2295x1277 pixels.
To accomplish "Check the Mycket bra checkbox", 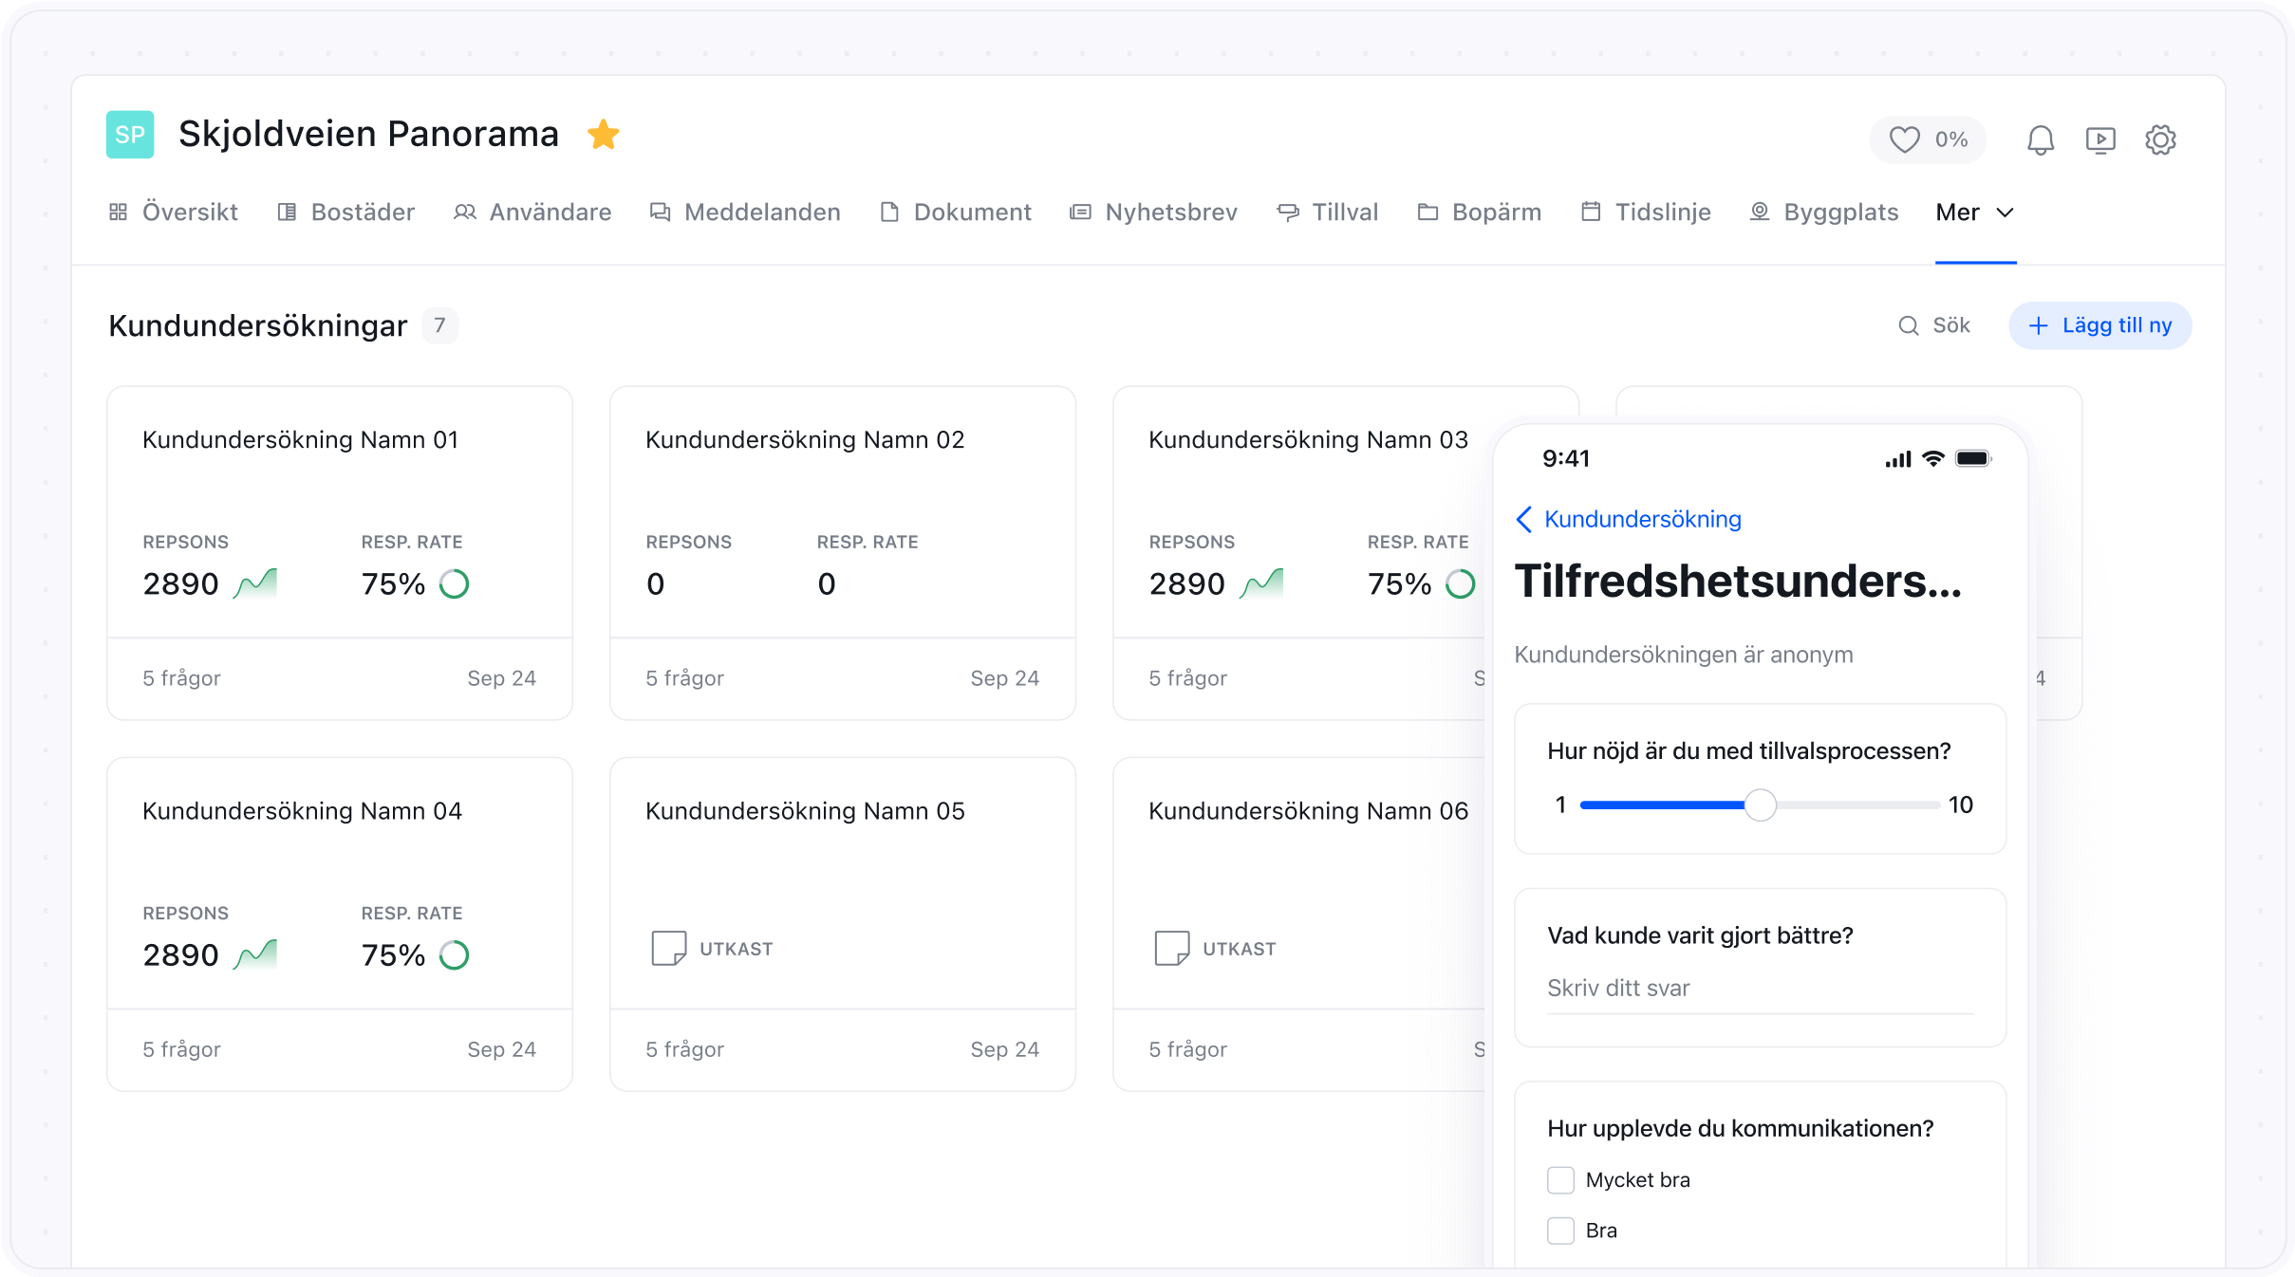I will pos(1560,1179).
